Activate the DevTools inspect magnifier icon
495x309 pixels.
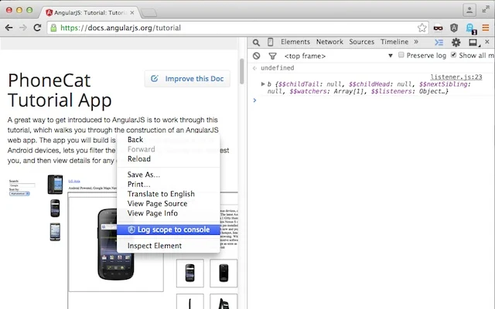[x=256, y=42]
